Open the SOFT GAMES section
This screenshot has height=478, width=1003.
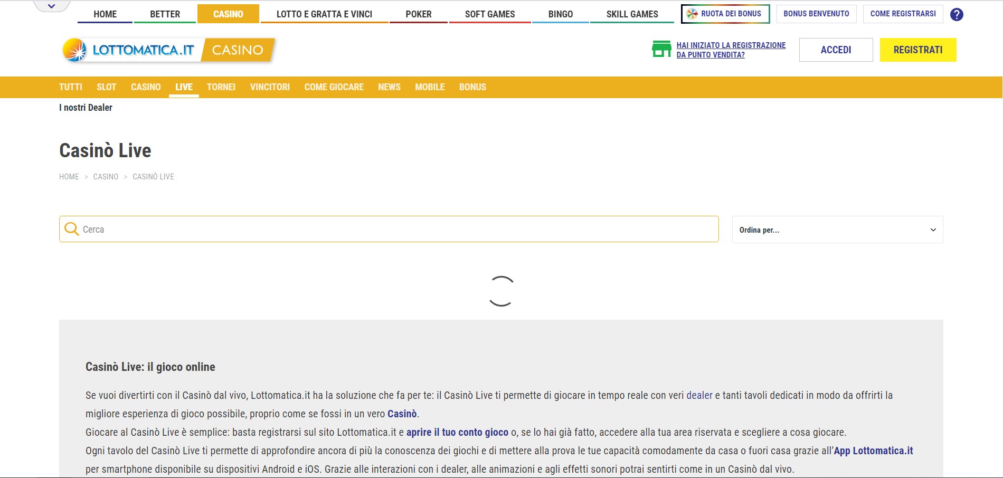[490, 14]
